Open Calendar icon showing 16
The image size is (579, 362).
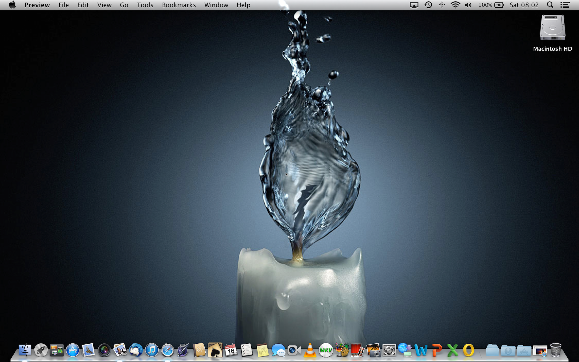point(231,350)
